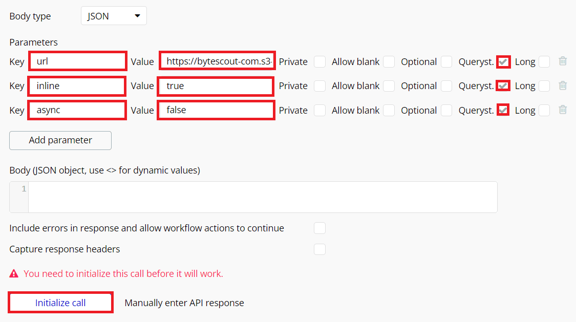Open the Body type JSON dropdown

pos(114,16)
